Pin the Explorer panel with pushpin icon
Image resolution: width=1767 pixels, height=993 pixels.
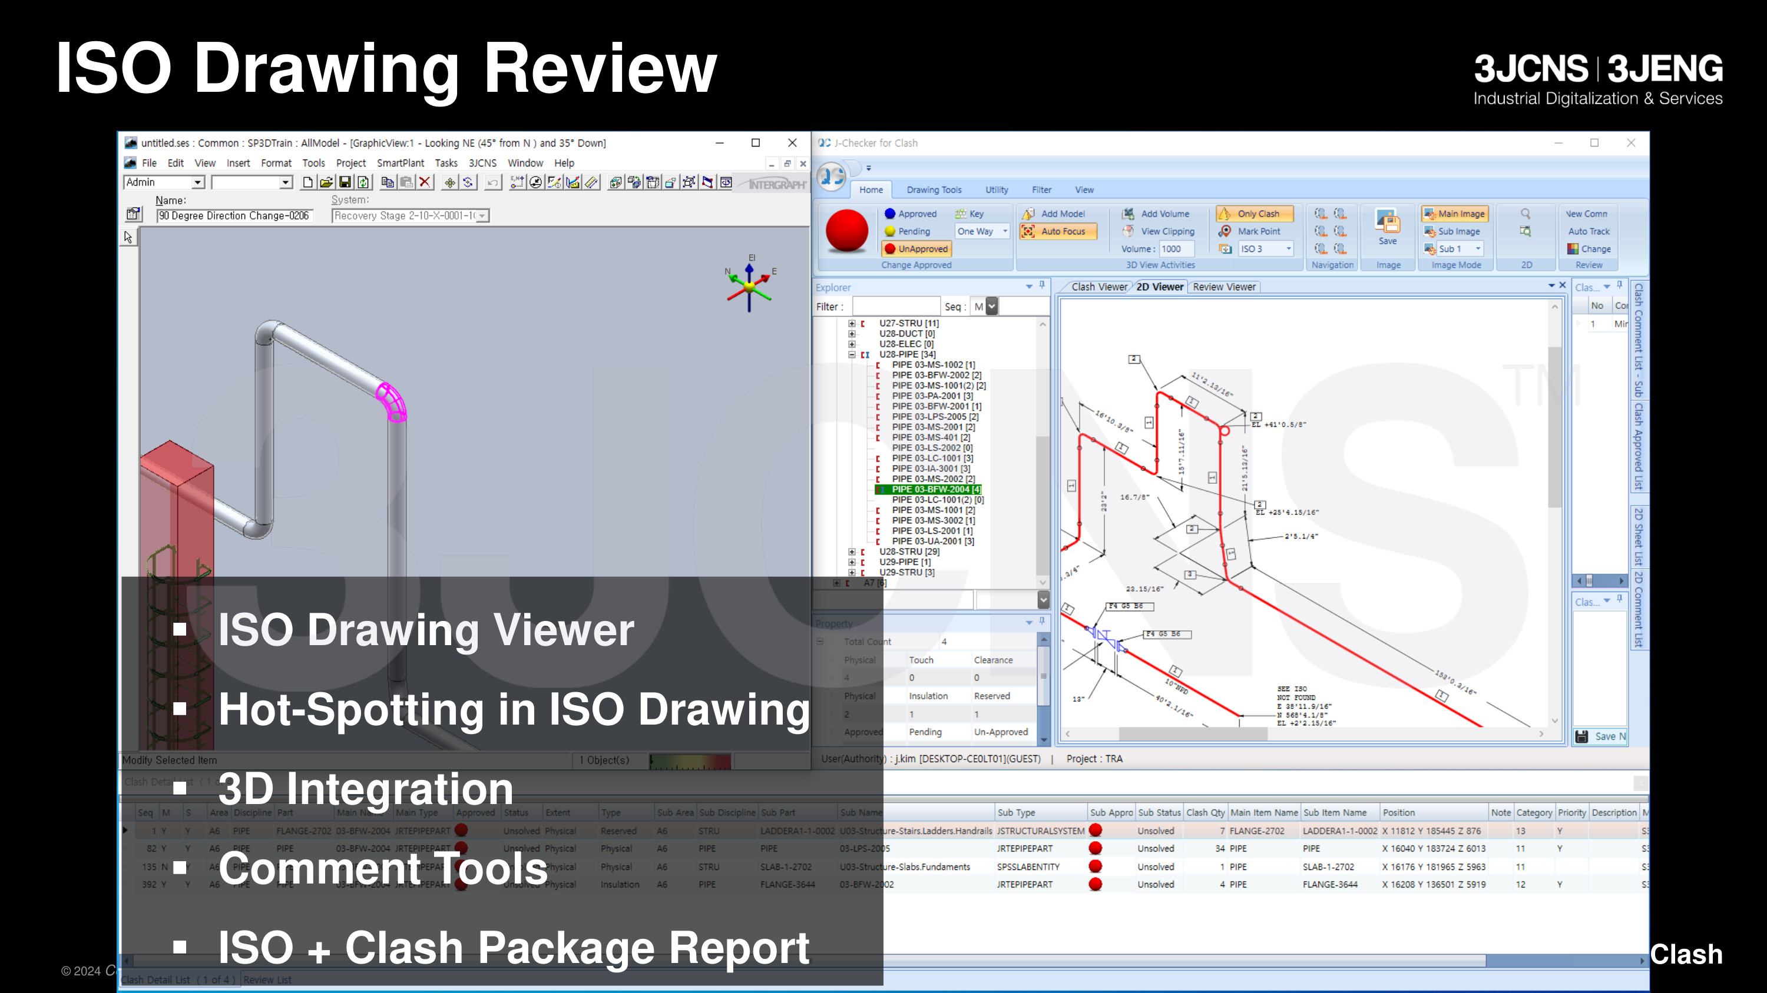[1042, 285]
